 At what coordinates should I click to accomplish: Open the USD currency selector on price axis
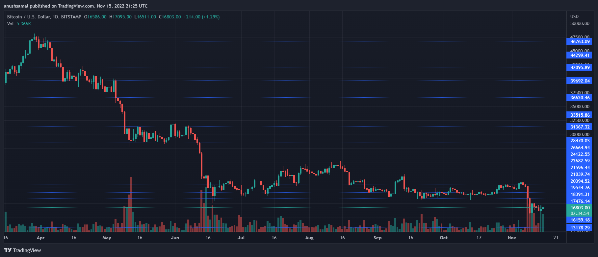[574, 16]
